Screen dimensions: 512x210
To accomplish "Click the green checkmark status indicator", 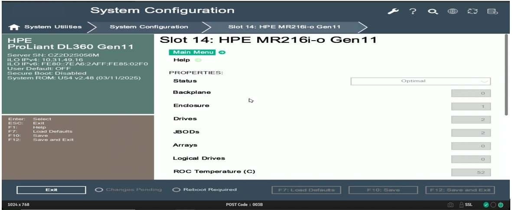I will (486, 205).
